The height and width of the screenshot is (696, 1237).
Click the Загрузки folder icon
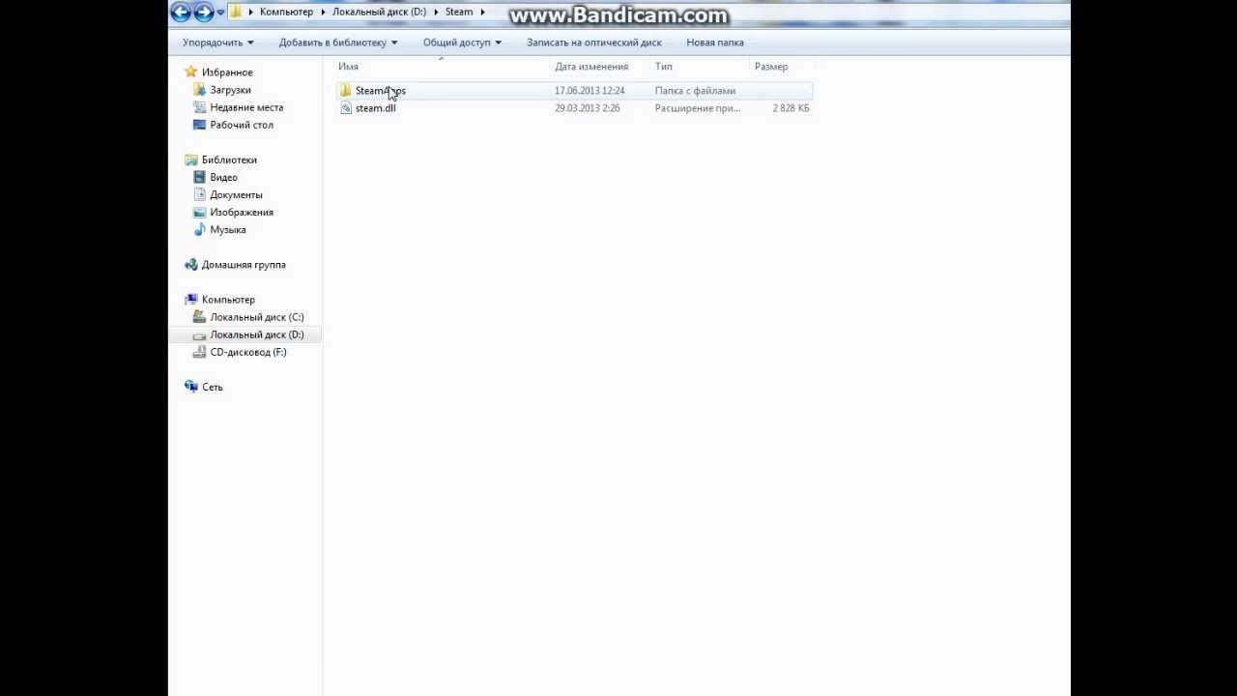coord(199,90)
